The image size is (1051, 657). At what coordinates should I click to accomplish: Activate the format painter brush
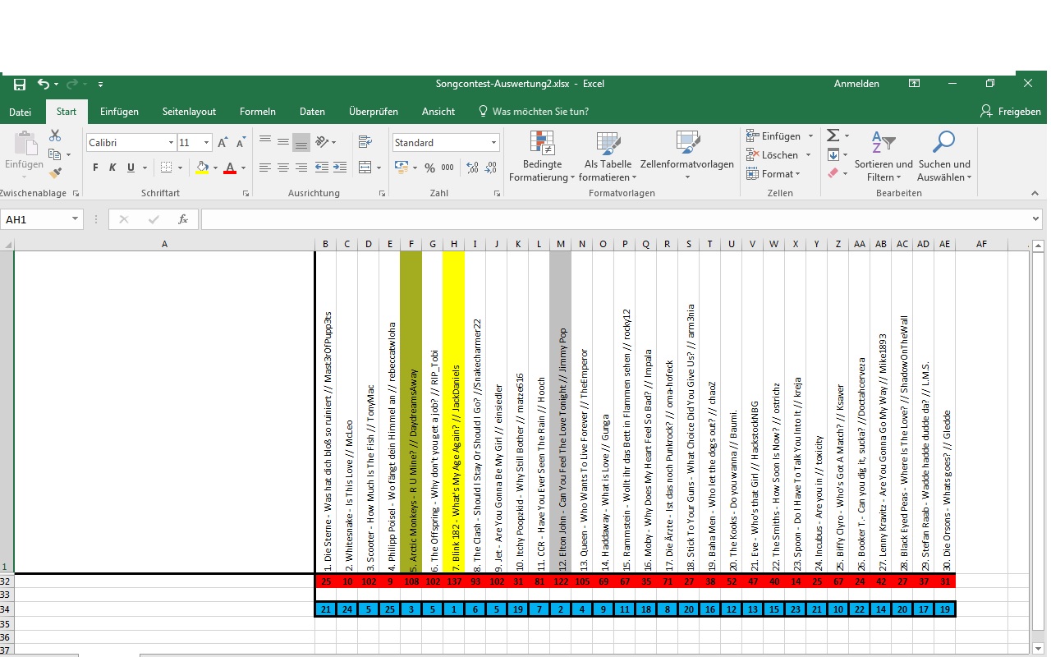point(55,173)
